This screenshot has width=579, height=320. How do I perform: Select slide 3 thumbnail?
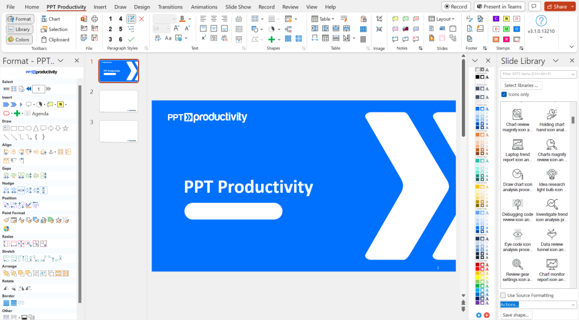point(119,131)
